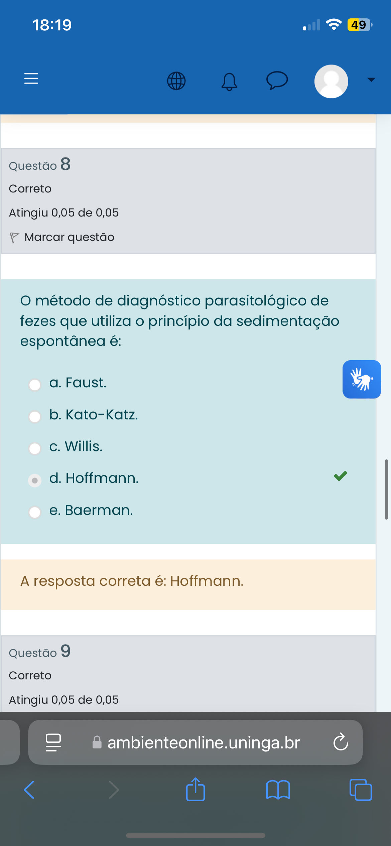Reload the page with refresh icon
Viewport: 391px width, 846px height.
pyautogui.click(x=341, y=742)
